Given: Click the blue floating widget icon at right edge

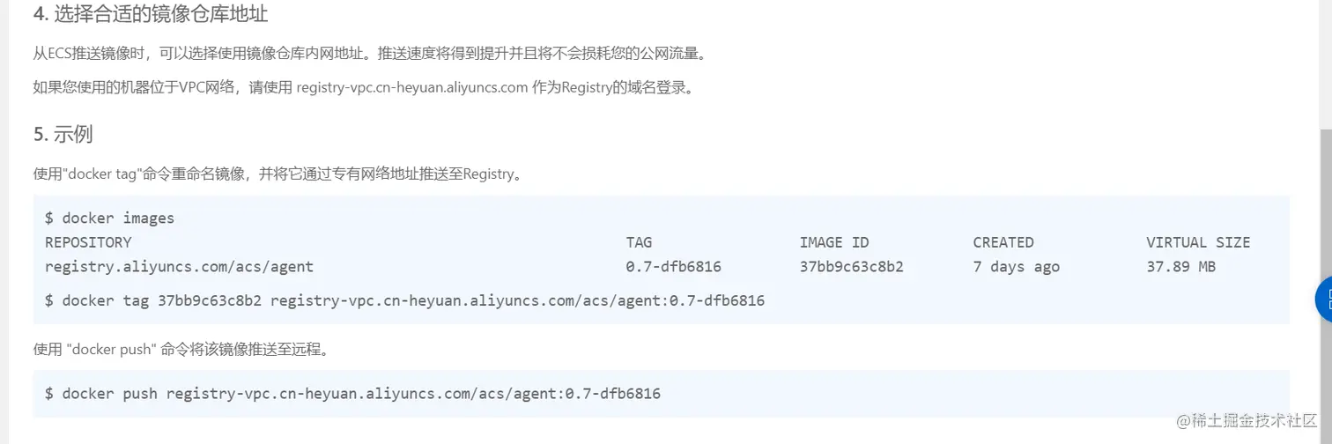Looking at the screenshot, I should (x=1323, y=300).
